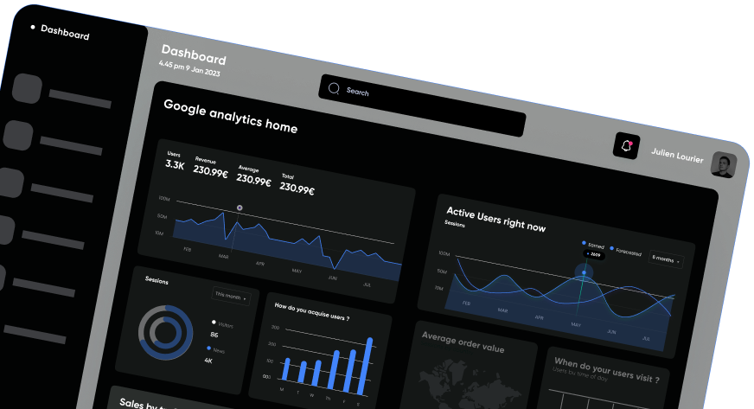Click the Google analytics home heading

pyautogui.click(x=230, y=116)
